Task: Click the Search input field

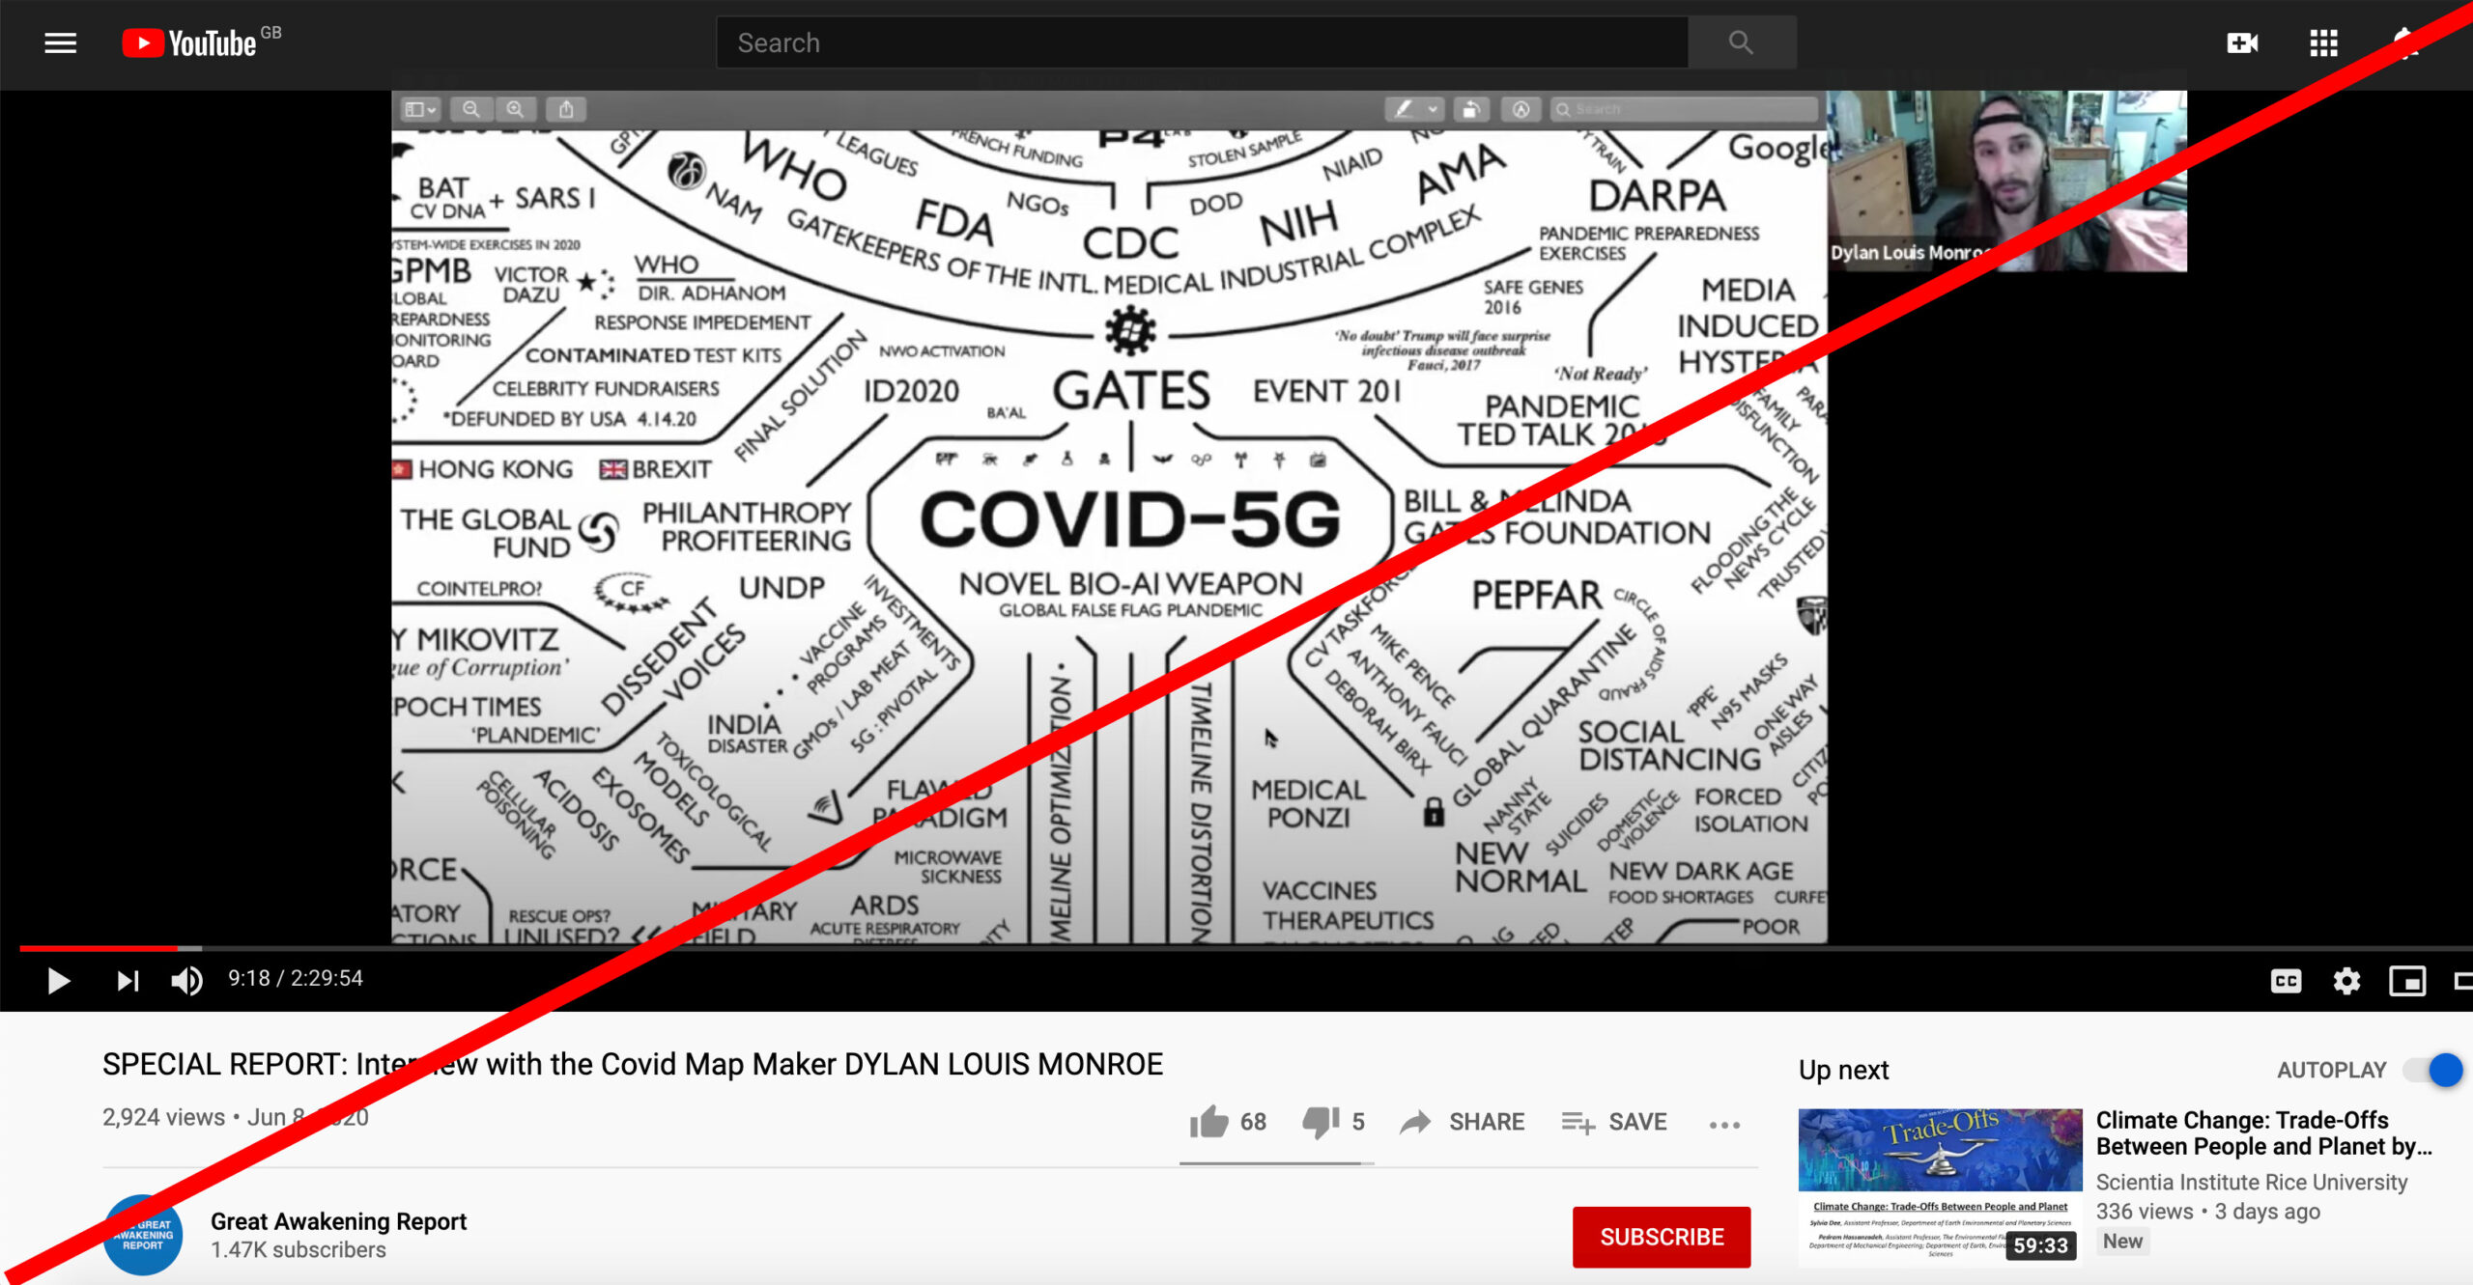Action: click(x=1201, y=42)
